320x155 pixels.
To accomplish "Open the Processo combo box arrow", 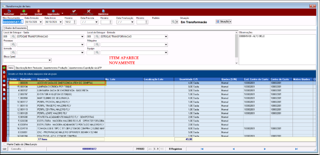I will click(x=82, y=45).
